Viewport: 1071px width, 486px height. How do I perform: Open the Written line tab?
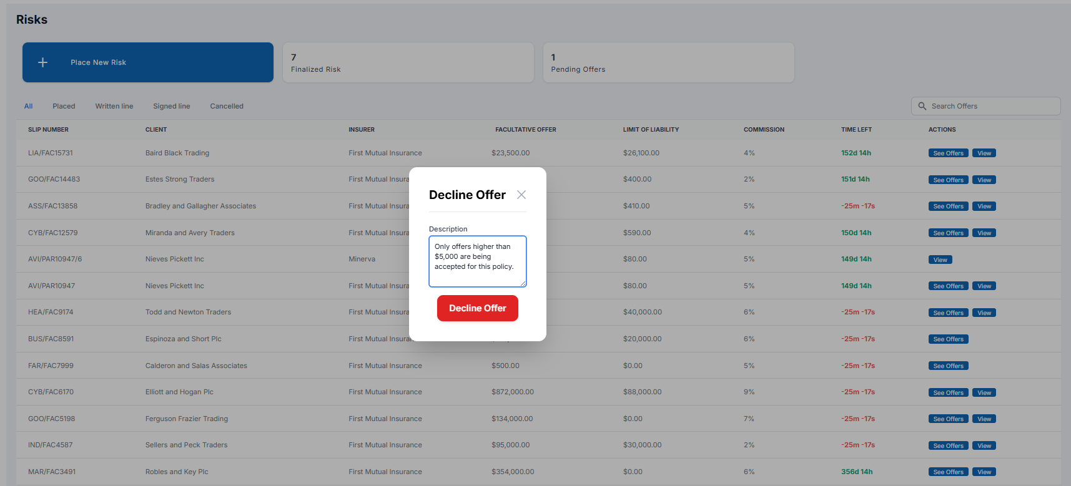click(x=114, y=106)
